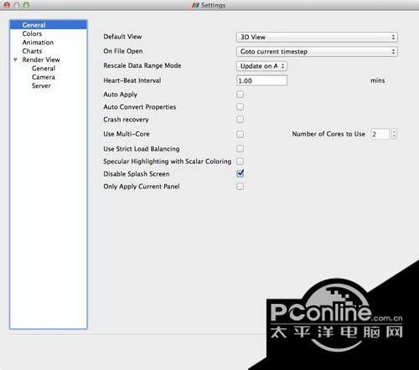Open the Animation settings page

coord(38,42)
